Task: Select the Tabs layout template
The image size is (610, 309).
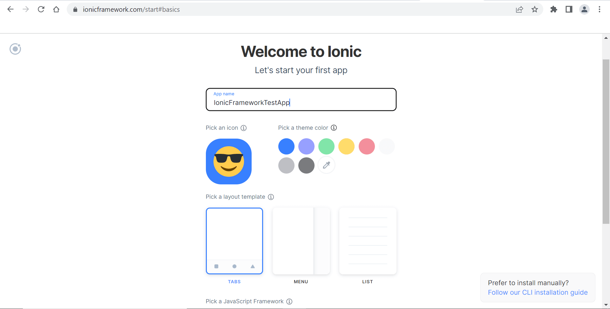Action: (x=234, y=241)
